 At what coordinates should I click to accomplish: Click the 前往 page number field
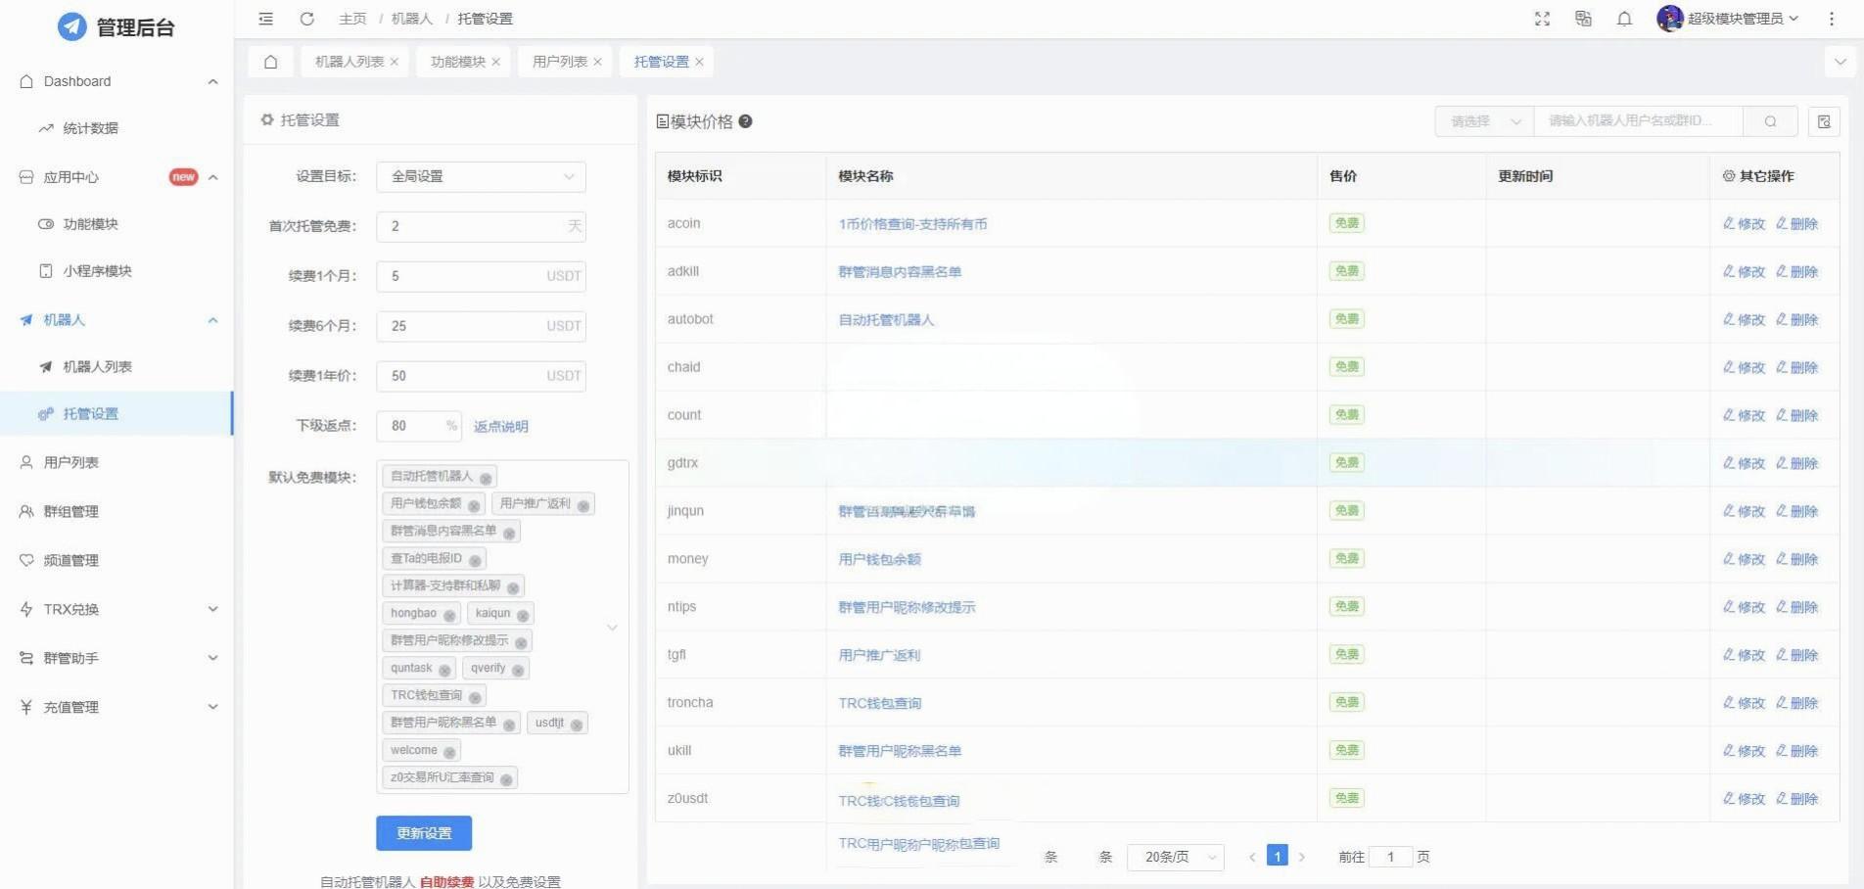1390,857
